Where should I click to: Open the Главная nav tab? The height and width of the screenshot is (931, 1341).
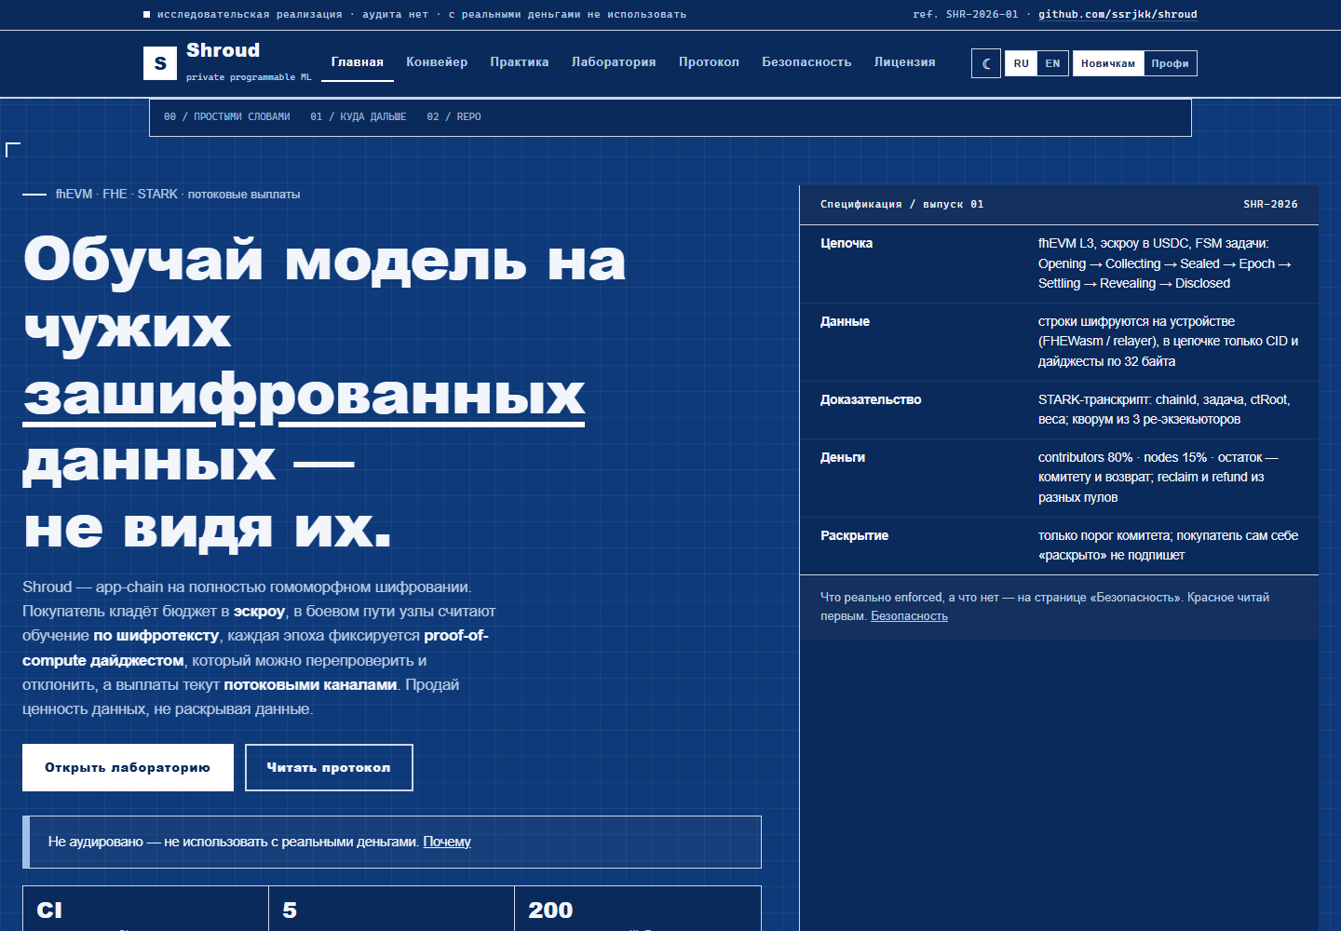(x=358, y=62)
